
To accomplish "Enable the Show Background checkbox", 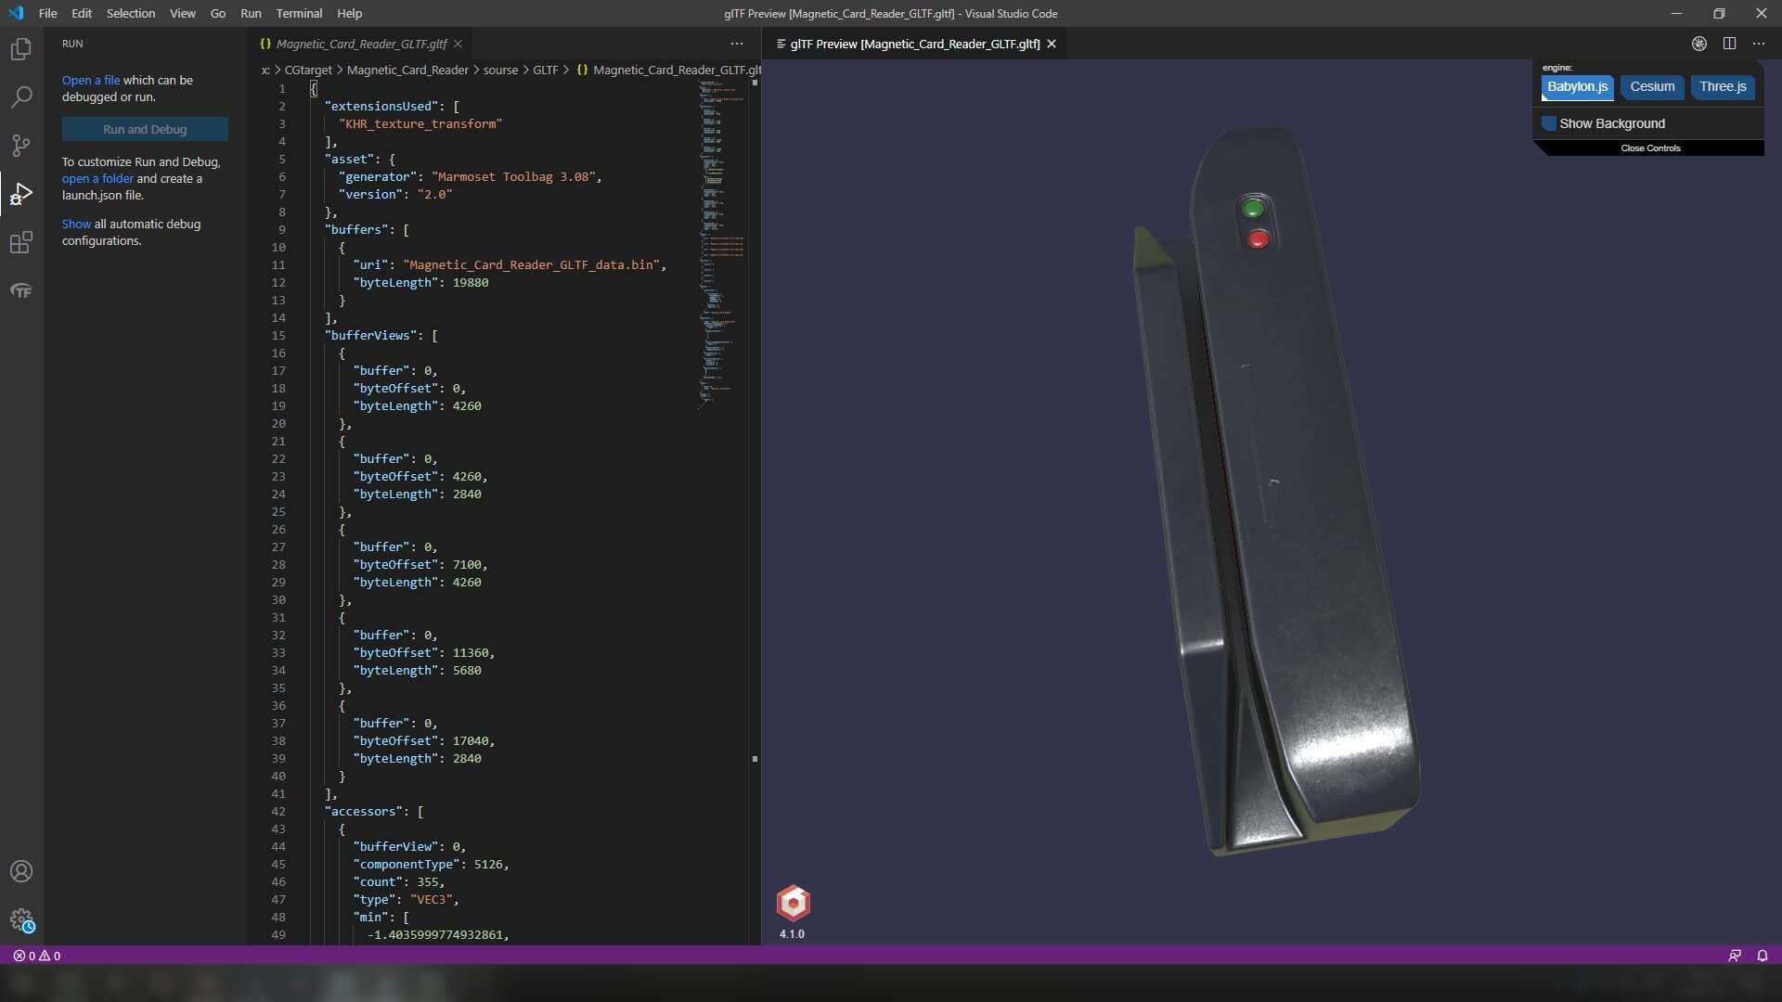I will pos(1549,123).
